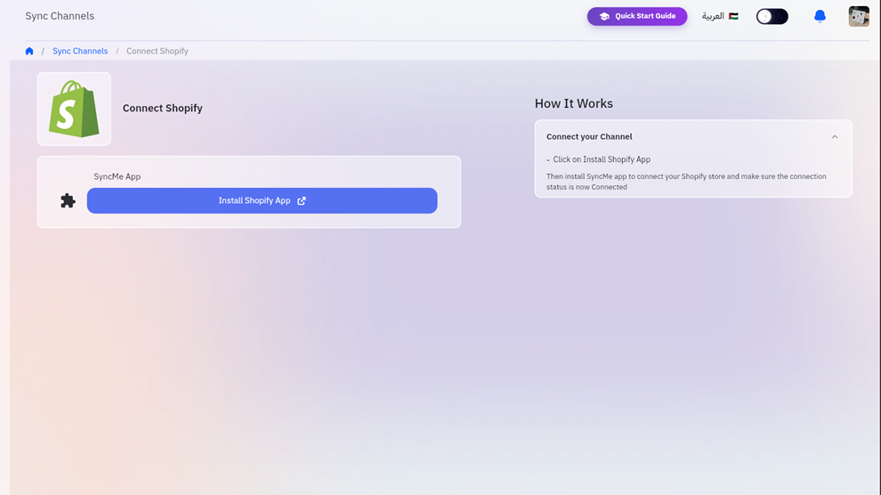Click the graduation cap icon
881x495 pixels.
click(x=604, y=17)
